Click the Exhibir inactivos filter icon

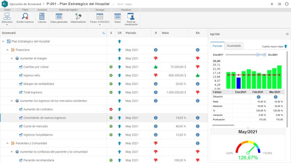[x=25, y=18]
